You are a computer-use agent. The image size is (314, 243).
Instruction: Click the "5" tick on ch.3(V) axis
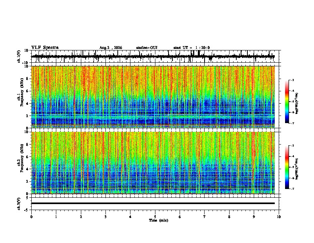[28, 198]
